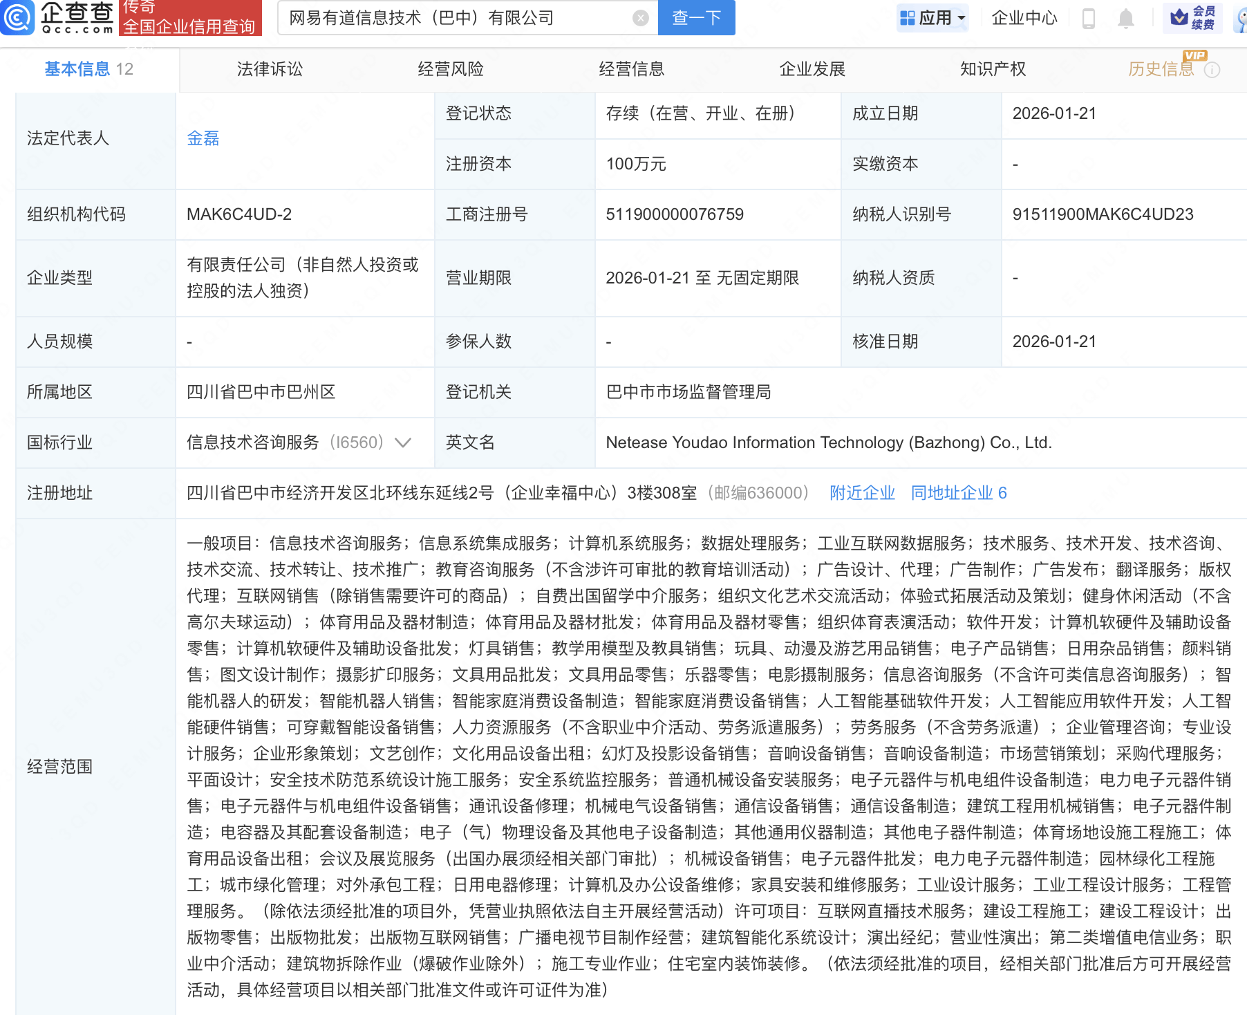
Task: Select the 企业发展 tab
Action: click(x=812, y=69)
